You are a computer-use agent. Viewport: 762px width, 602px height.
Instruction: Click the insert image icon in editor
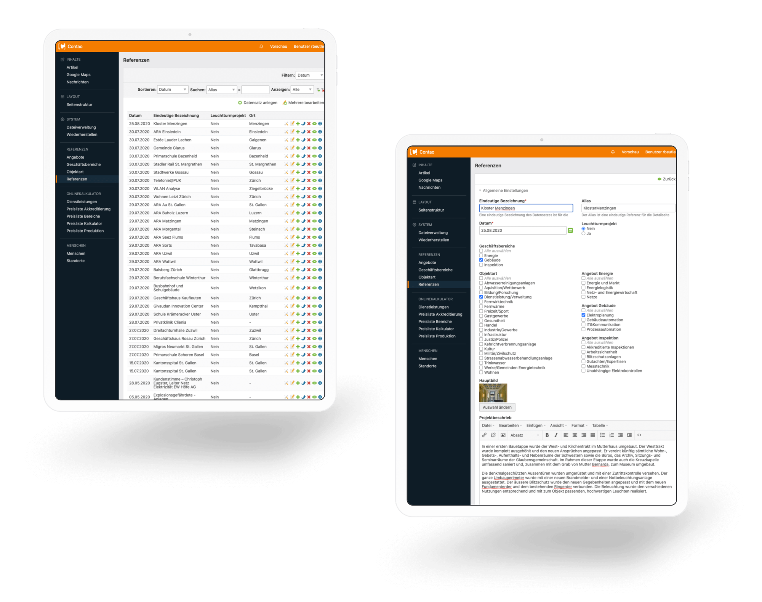[x=503, y=435]
